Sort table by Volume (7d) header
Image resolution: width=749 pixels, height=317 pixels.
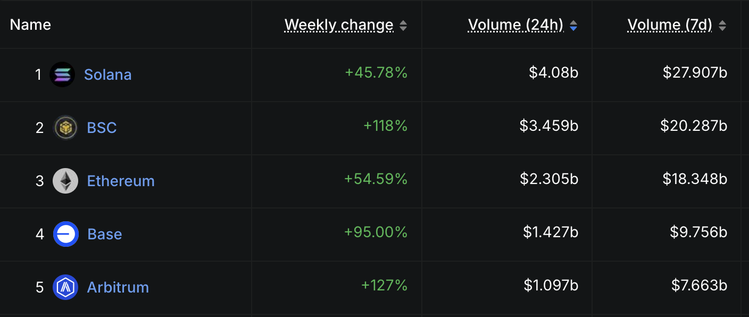coord(670,25)
